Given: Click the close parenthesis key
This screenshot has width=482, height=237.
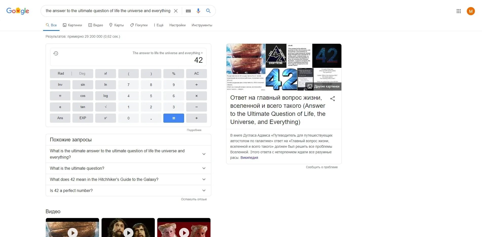Looking at the screenshot, I should click(x=151, y=74).
